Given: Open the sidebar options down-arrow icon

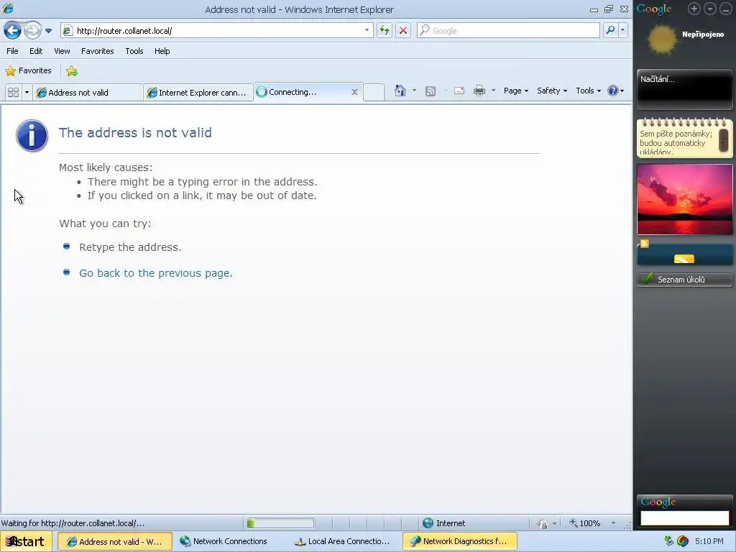Looking at the screenshot, I should coord(709,9).
